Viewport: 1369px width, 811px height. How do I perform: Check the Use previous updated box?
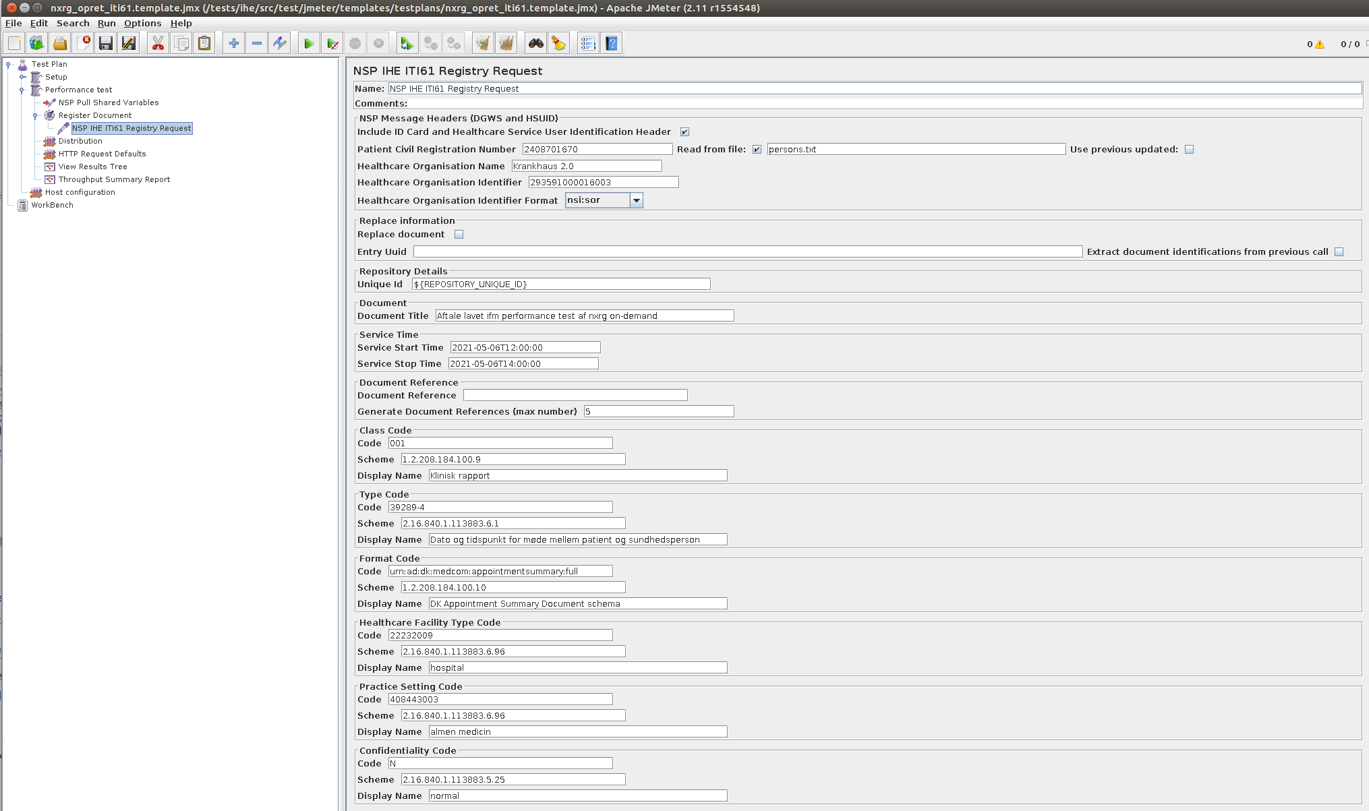pos(1189,150)
